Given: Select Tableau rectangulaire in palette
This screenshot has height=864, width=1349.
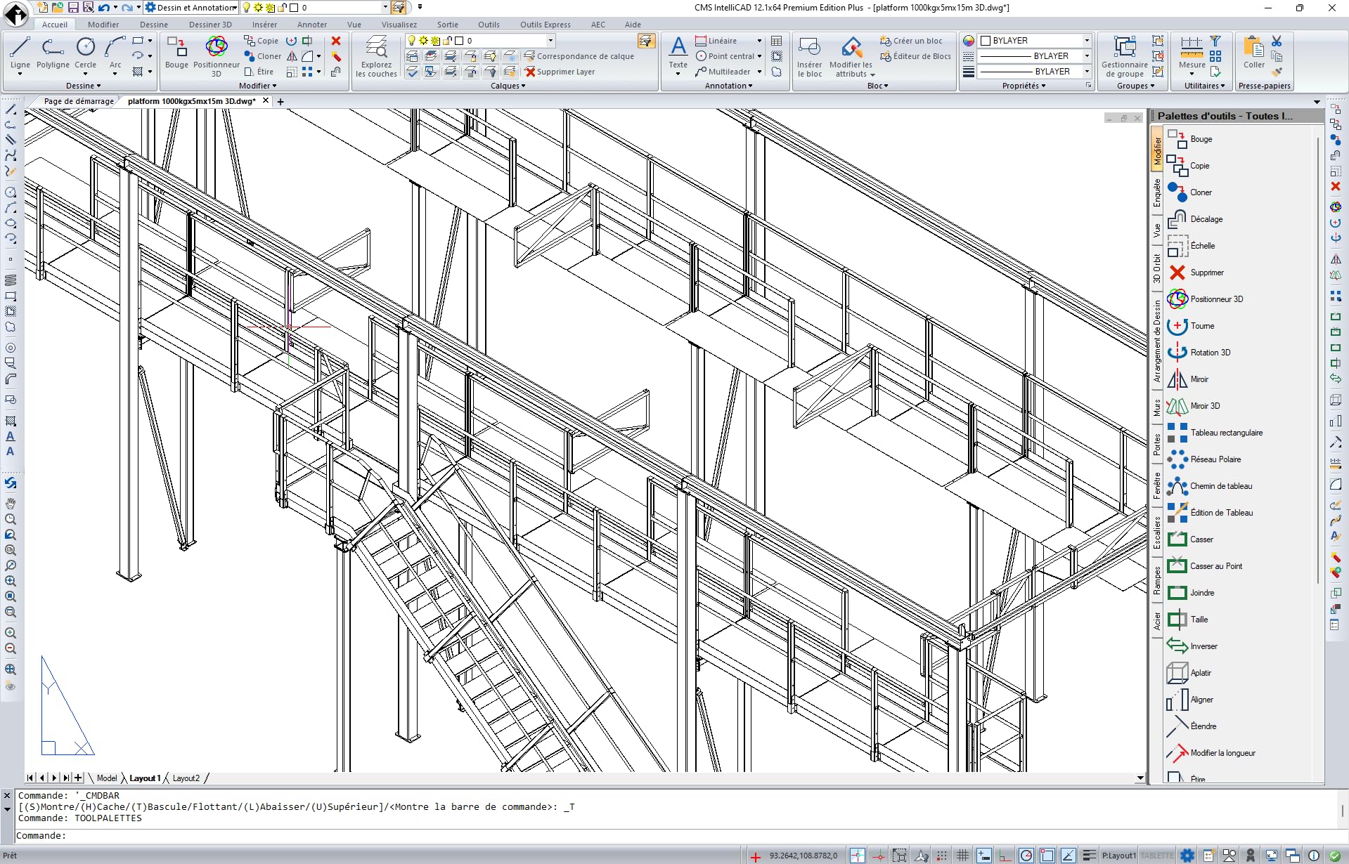Looking at the screenshot, I should point(1215,433).
